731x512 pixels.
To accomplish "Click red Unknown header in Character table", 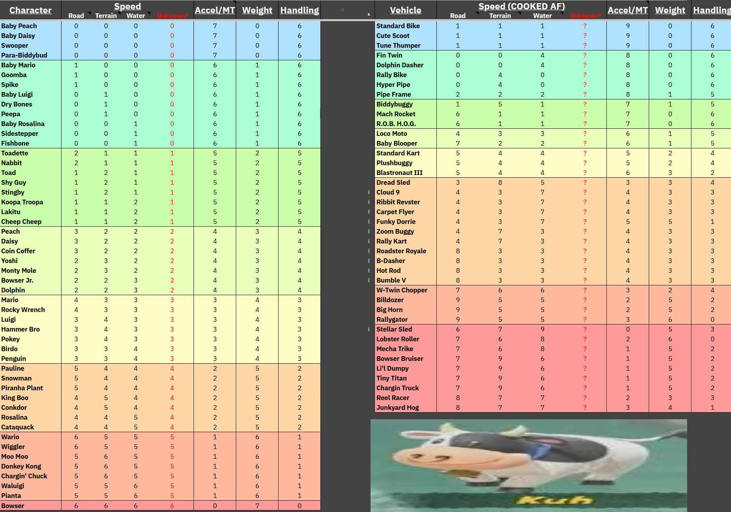I will click(x=172, y=16).
